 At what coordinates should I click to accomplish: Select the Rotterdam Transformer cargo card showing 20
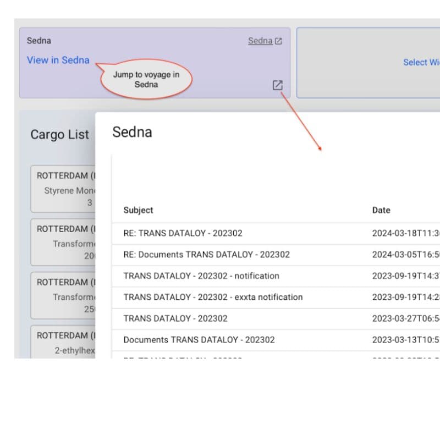[63, 242]
